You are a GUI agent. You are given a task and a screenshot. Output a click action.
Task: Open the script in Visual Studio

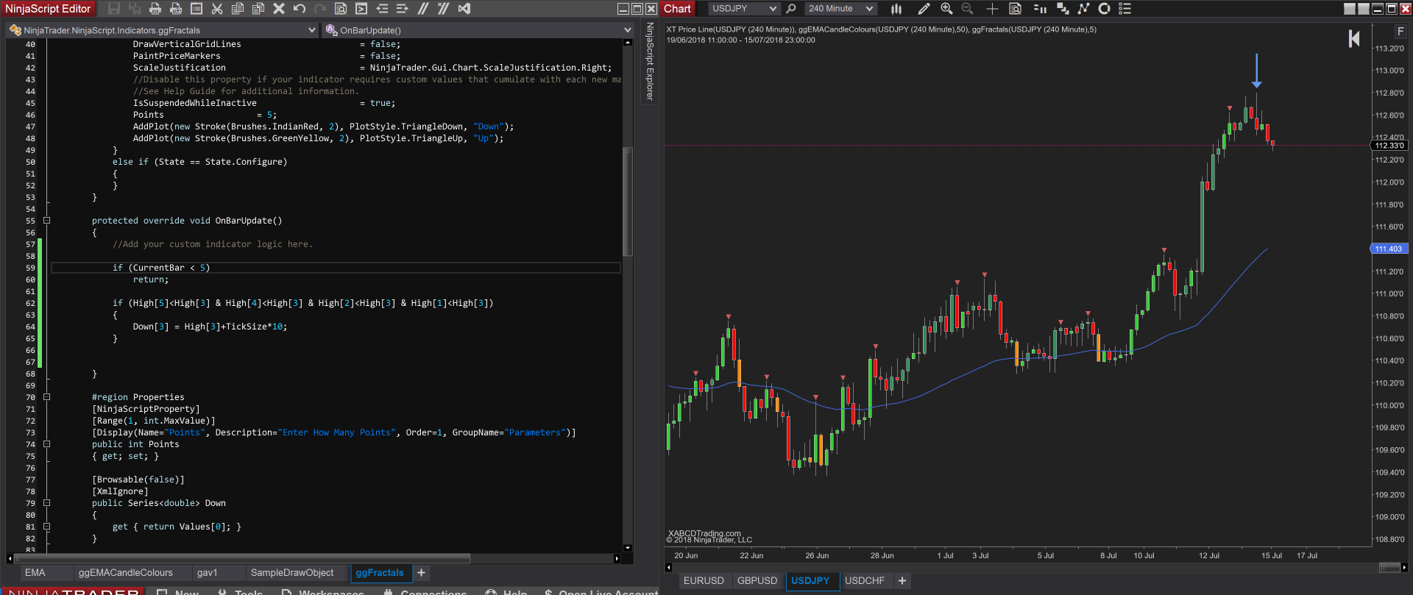coord(464,9)
